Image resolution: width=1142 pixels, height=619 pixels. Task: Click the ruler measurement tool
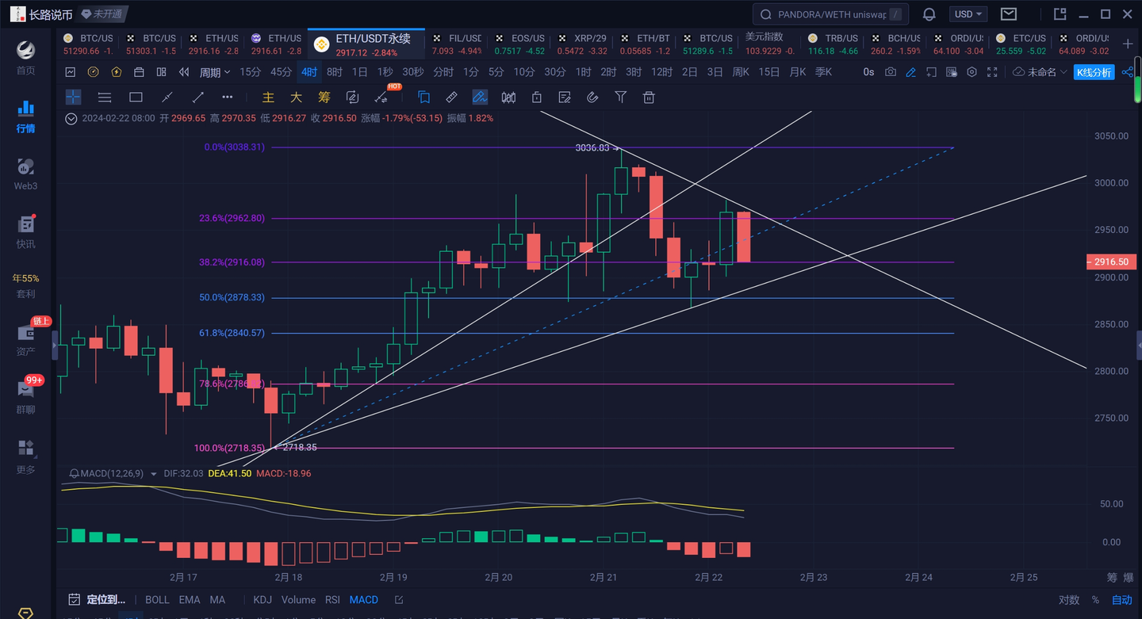(451, 97)
